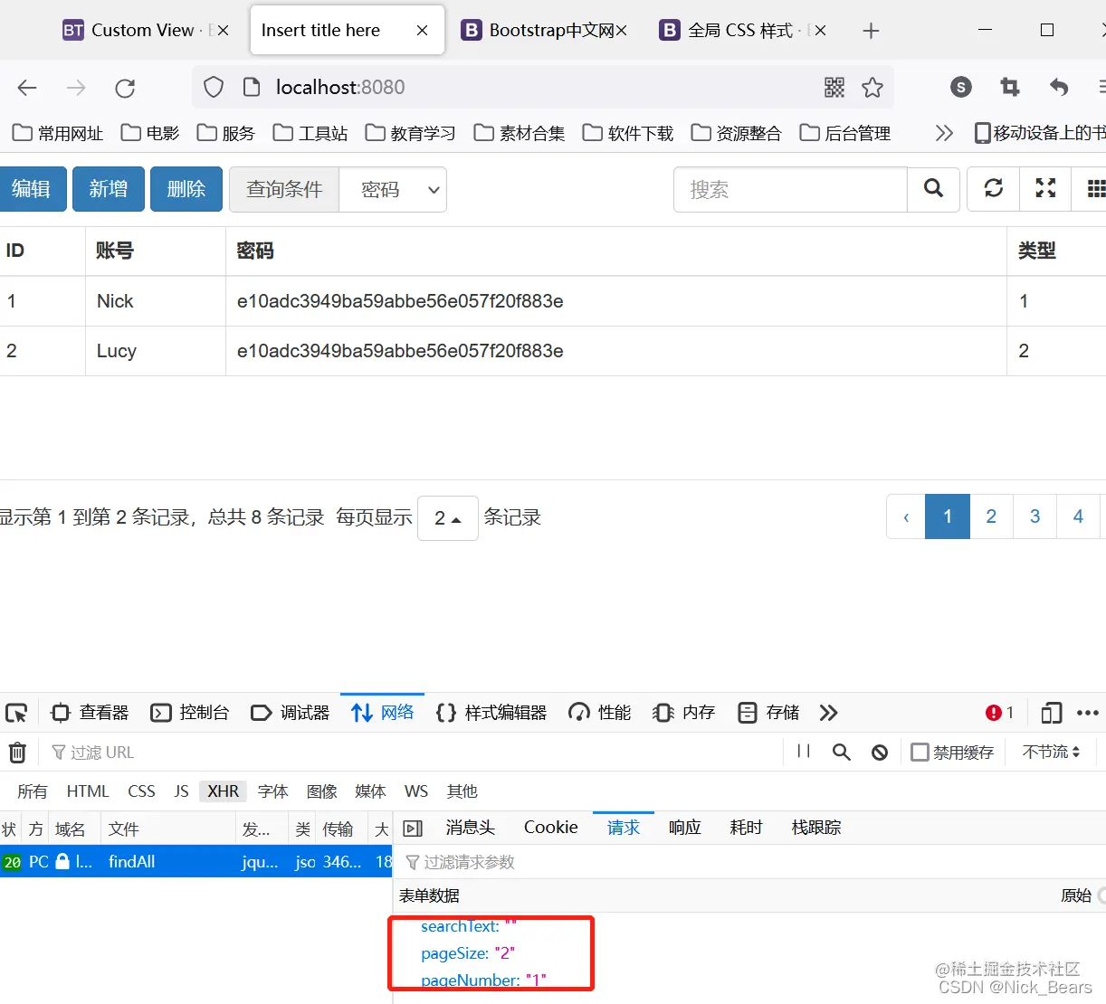Toggle the request details pane
The height and width of the screenshot is (1004, 1106).
[413, 829]
